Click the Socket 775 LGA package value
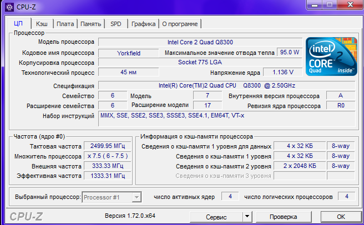Viewport: 364px width, 225px height. point(200,62)
